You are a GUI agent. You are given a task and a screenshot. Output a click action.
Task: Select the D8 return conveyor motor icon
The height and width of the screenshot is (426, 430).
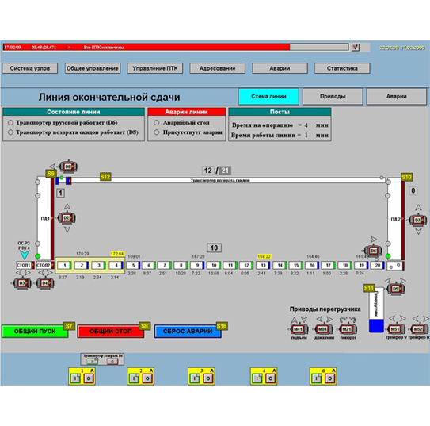68,167
